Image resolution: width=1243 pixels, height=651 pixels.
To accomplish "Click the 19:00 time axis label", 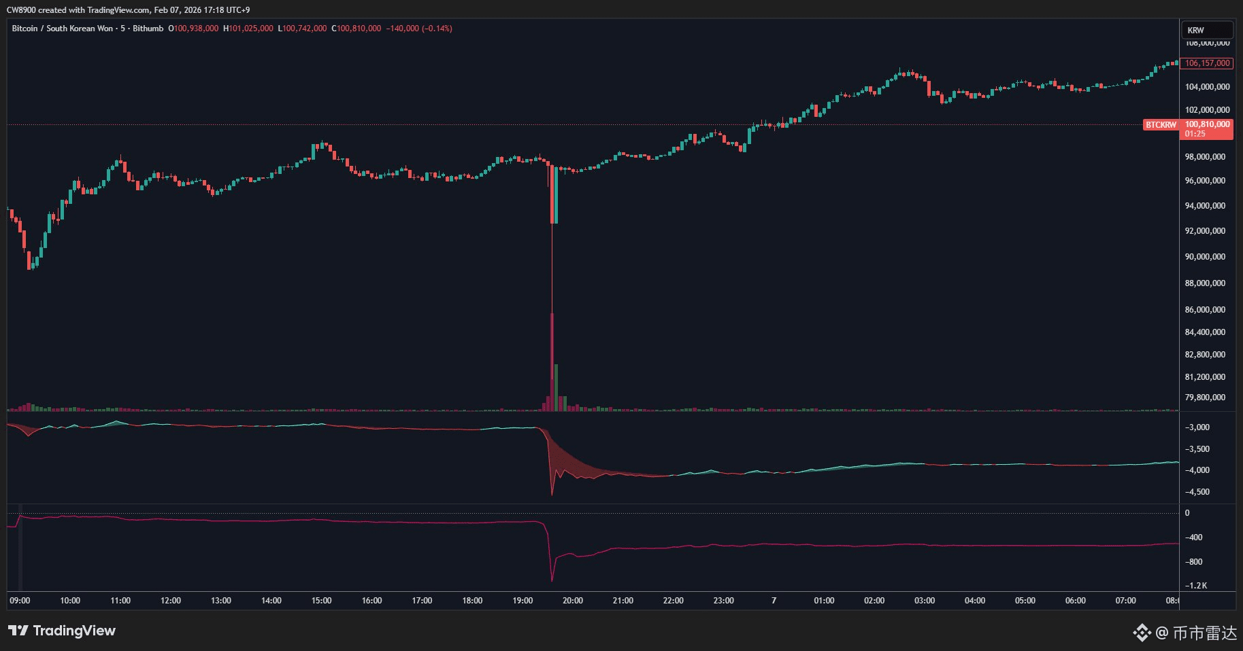I will [x=523, y=601].
